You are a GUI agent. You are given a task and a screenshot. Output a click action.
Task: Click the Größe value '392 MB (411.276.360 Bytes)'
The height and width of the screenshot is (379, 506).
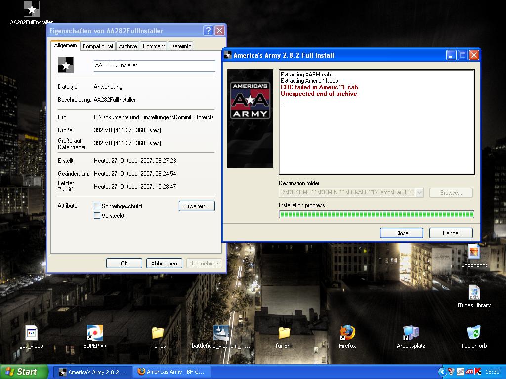127,130
